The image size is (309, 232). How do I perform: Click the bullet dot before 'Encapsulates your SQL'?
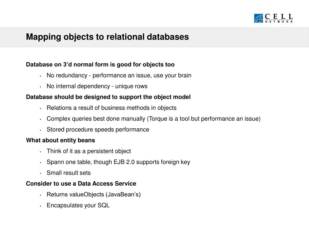[40, 206]
